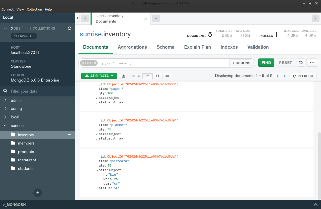Switch to list view
Screen dimensions: 321x209
[147, 76]
